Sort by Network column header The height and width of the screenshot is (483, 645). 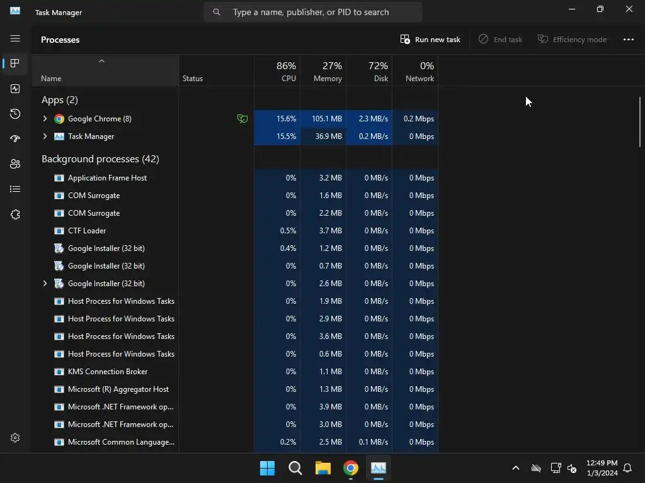415,71
